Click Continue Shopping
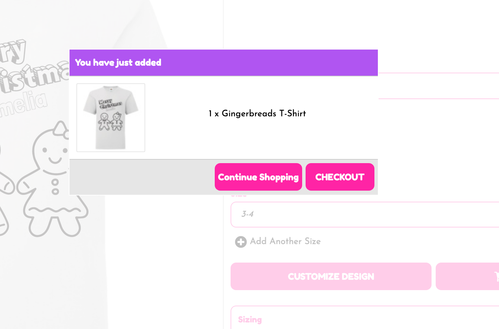 tap(258, 177)
